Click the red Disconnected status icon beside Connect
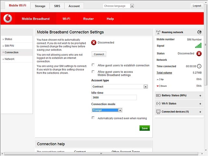 pyautogui.click(x=94, y=43)
